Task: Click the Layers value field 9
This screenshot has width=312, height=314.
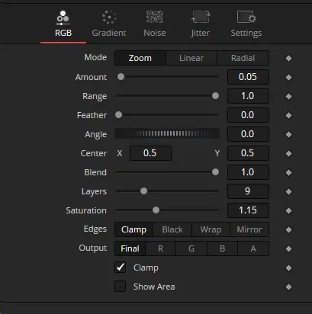Action: pyautogui.click(x=248, y=191)
